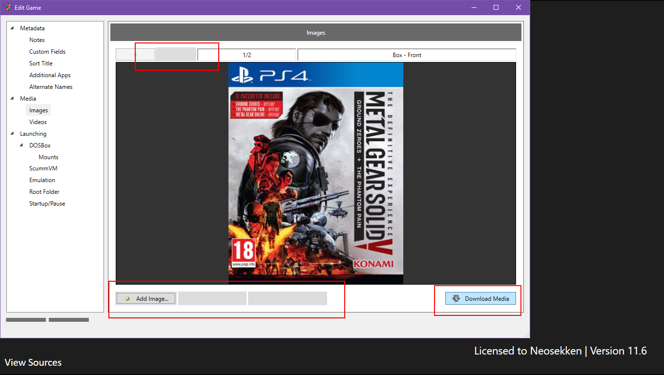Select the Media tree item

tap(28, 99)
